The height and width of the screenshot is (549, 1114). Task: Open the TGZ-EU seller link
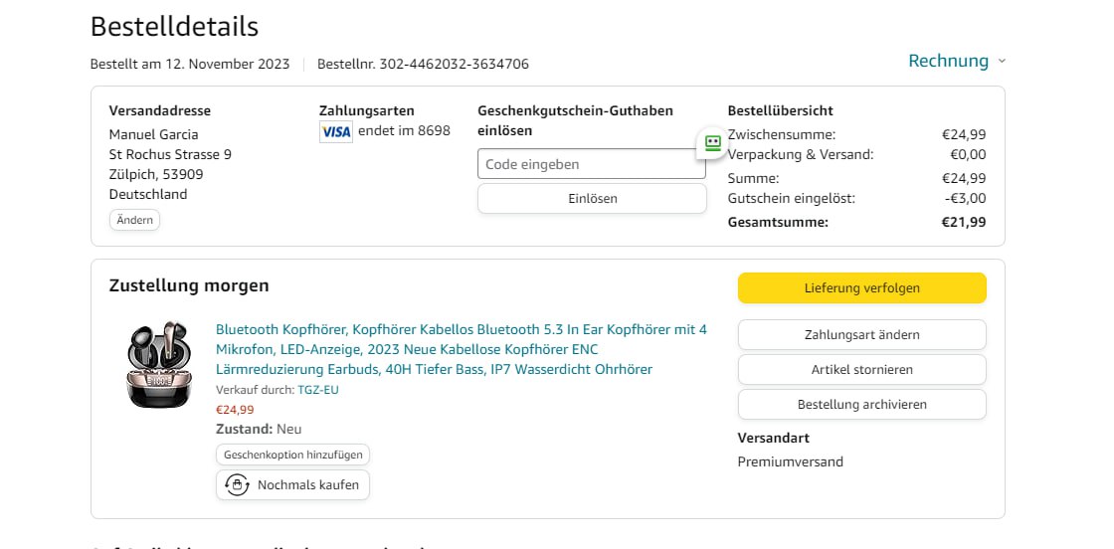(318, 390)
